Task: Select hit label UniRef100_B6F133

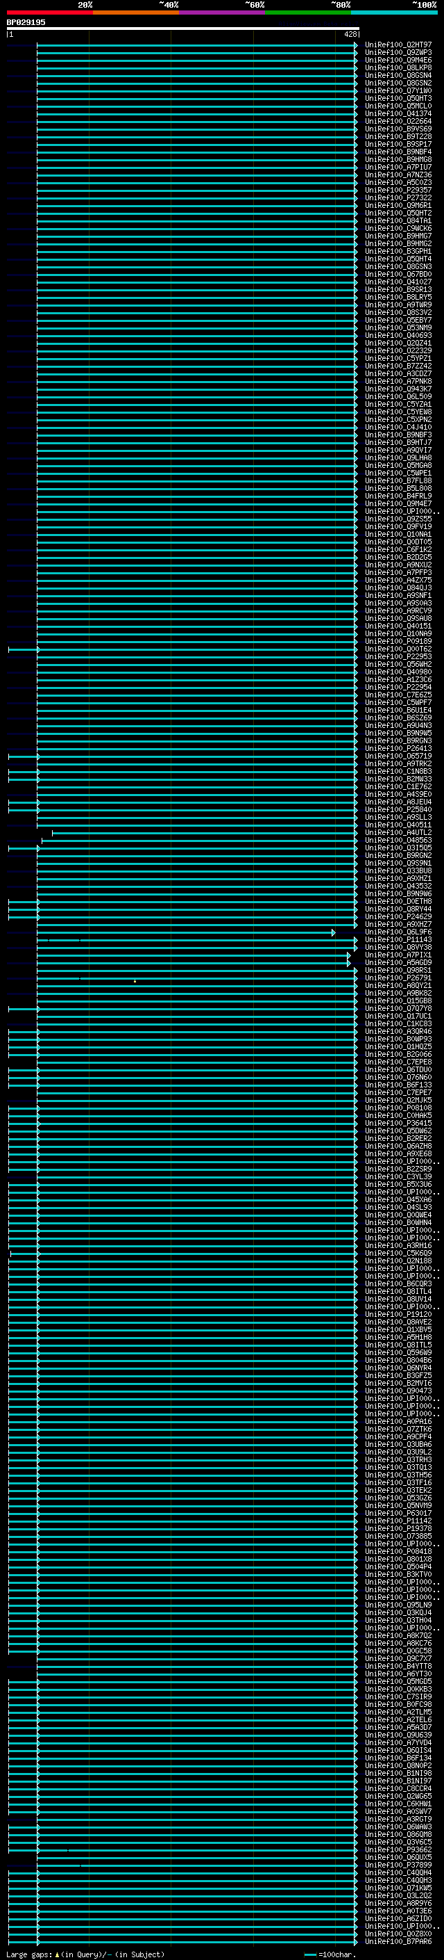Action: [x=398, y=1085]
